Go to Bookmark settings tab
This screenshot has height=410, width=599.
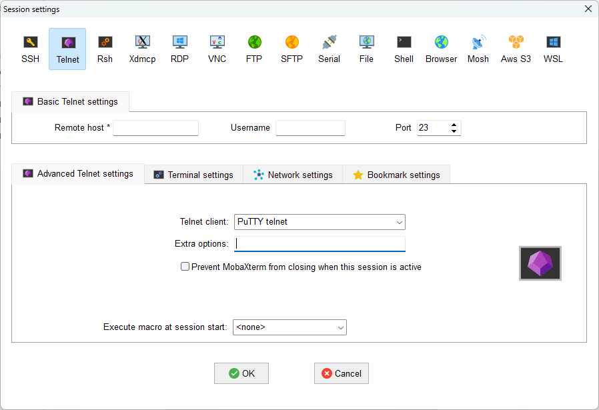396,175
